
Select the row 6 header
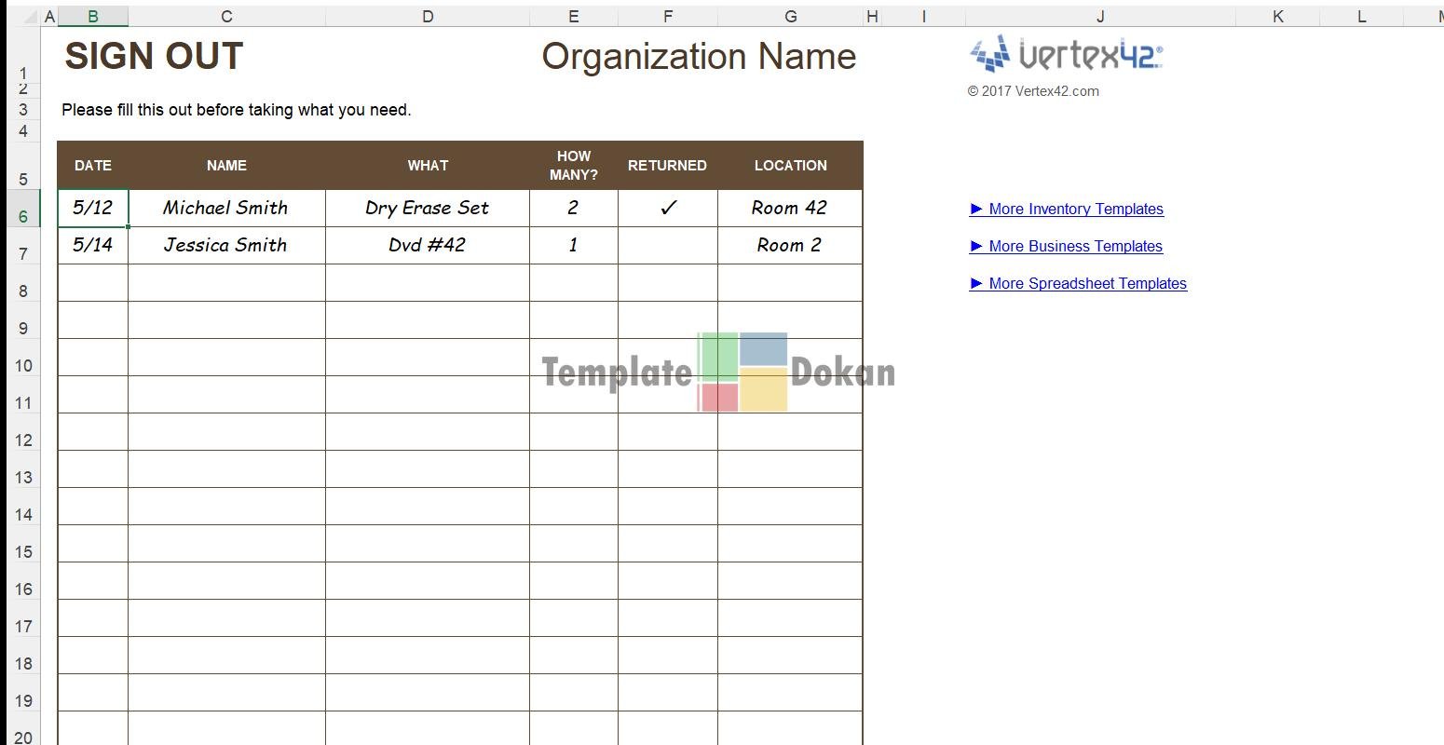click(x=22, y=215)
